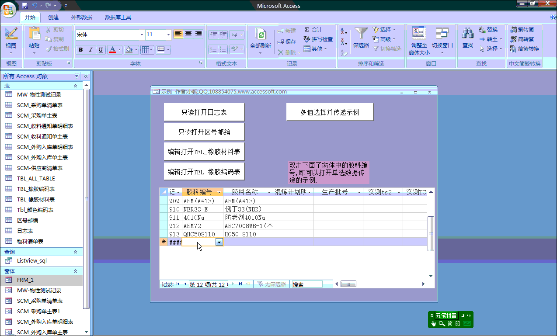Click the 只读打开区号邮编 button
The width and height of the screenshot is (557, 336).
[204, 132]
